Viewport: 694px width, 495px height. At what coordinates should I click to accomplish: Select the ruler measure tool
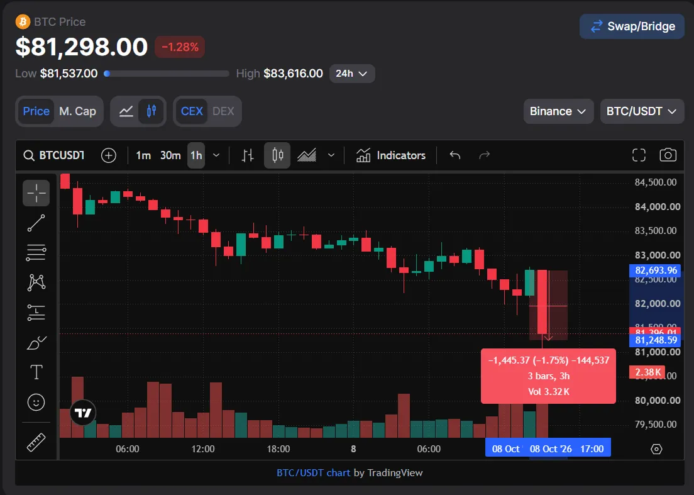[x=36, y=442]
